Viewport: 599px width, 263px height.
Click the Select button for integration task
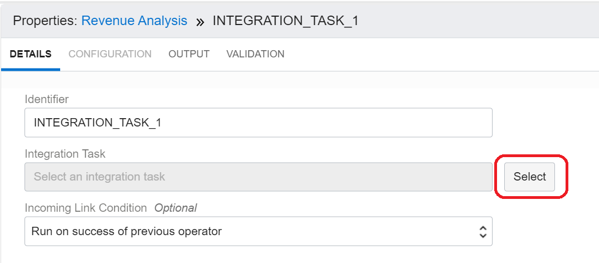pyautogui.click(x=529, y=177)
